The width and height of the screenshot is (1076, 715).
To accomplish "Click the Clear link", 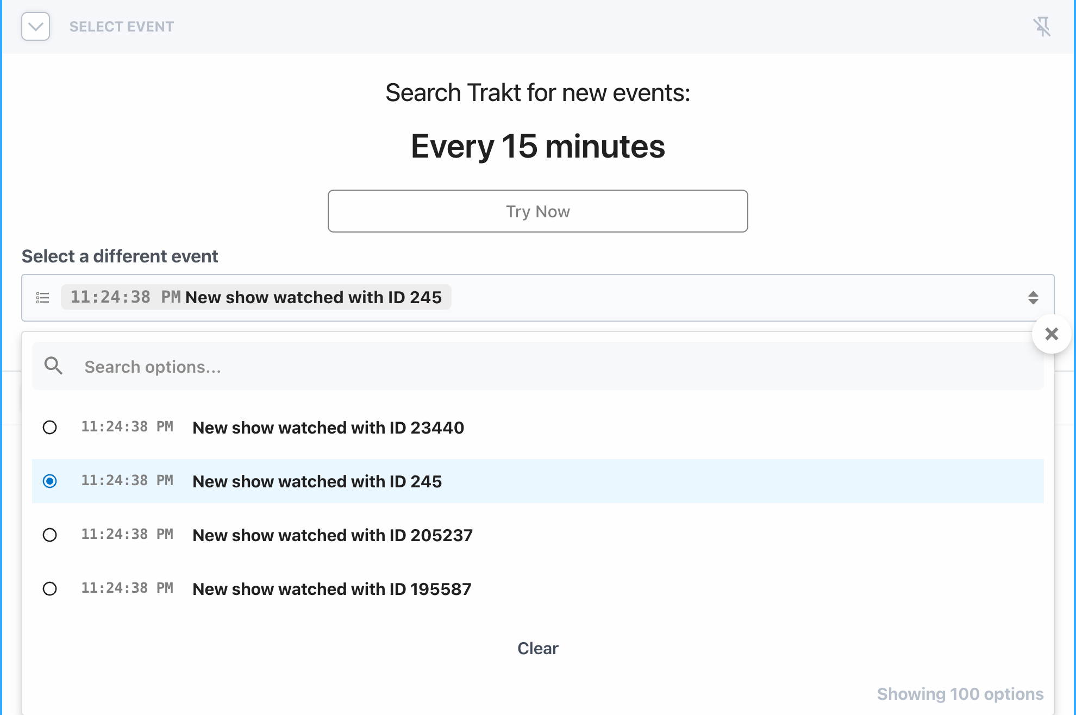I will tap(537, 648).
